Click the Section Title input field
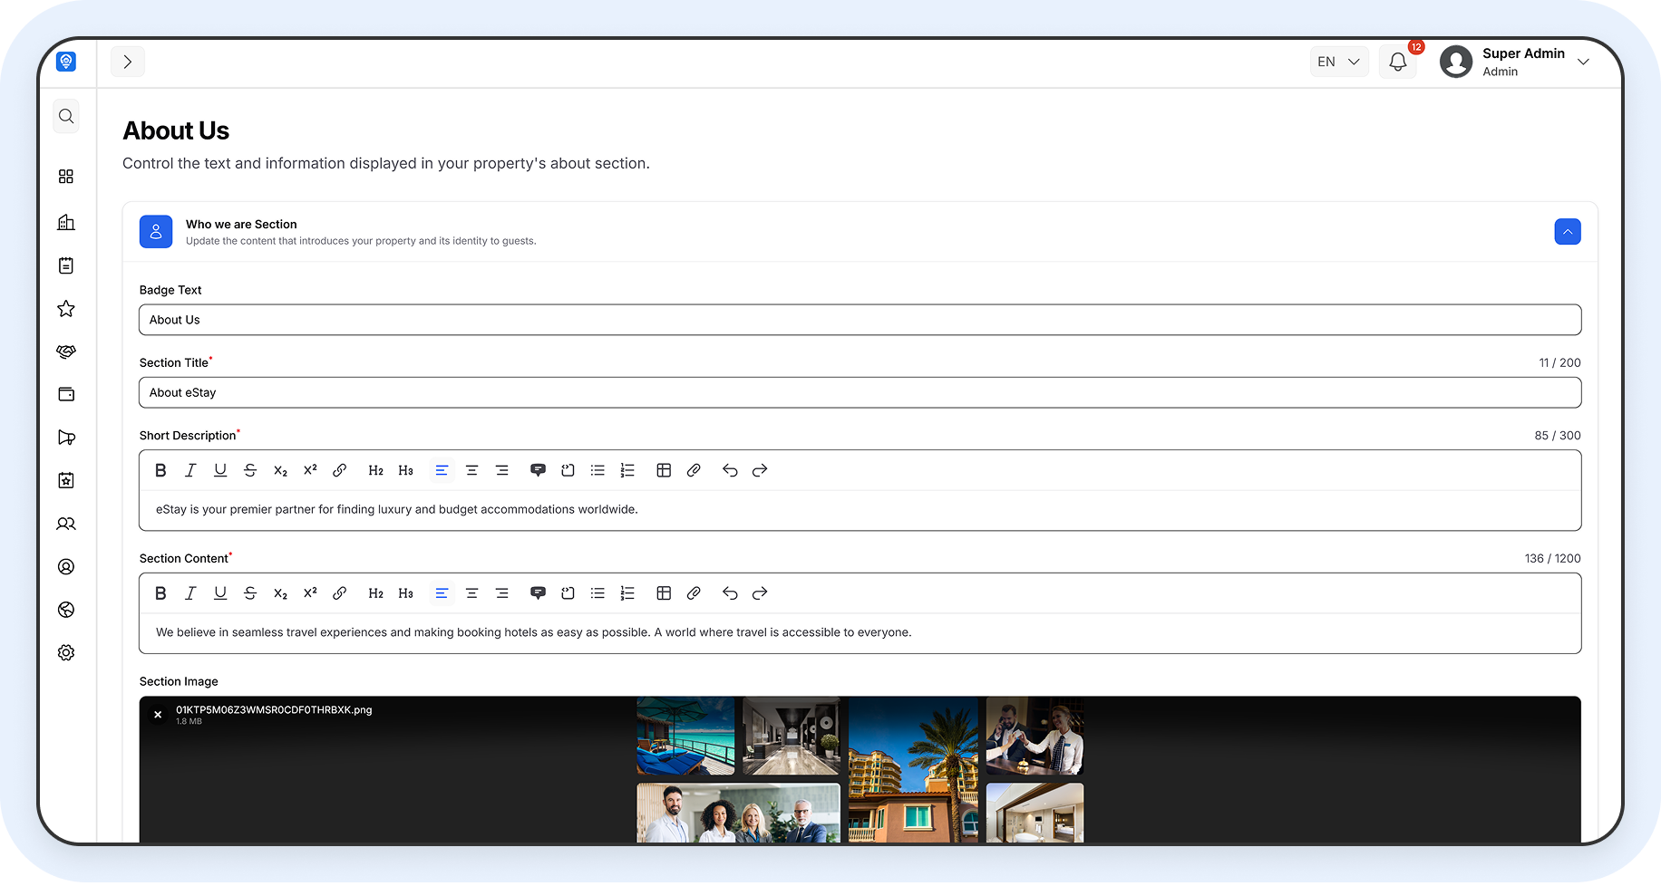The image size is (1661, 886). (860, 392)
